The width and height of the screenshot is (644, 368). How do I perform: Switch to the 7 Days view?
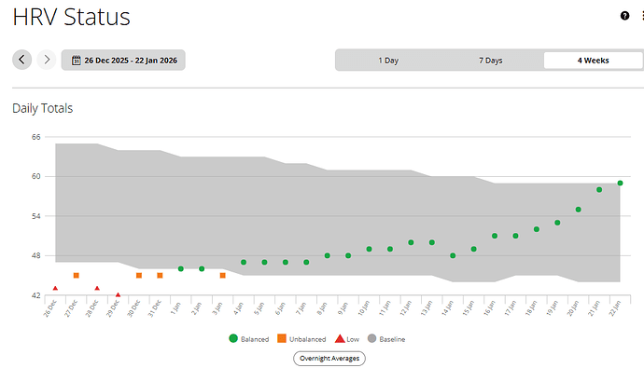pos(490,61)
